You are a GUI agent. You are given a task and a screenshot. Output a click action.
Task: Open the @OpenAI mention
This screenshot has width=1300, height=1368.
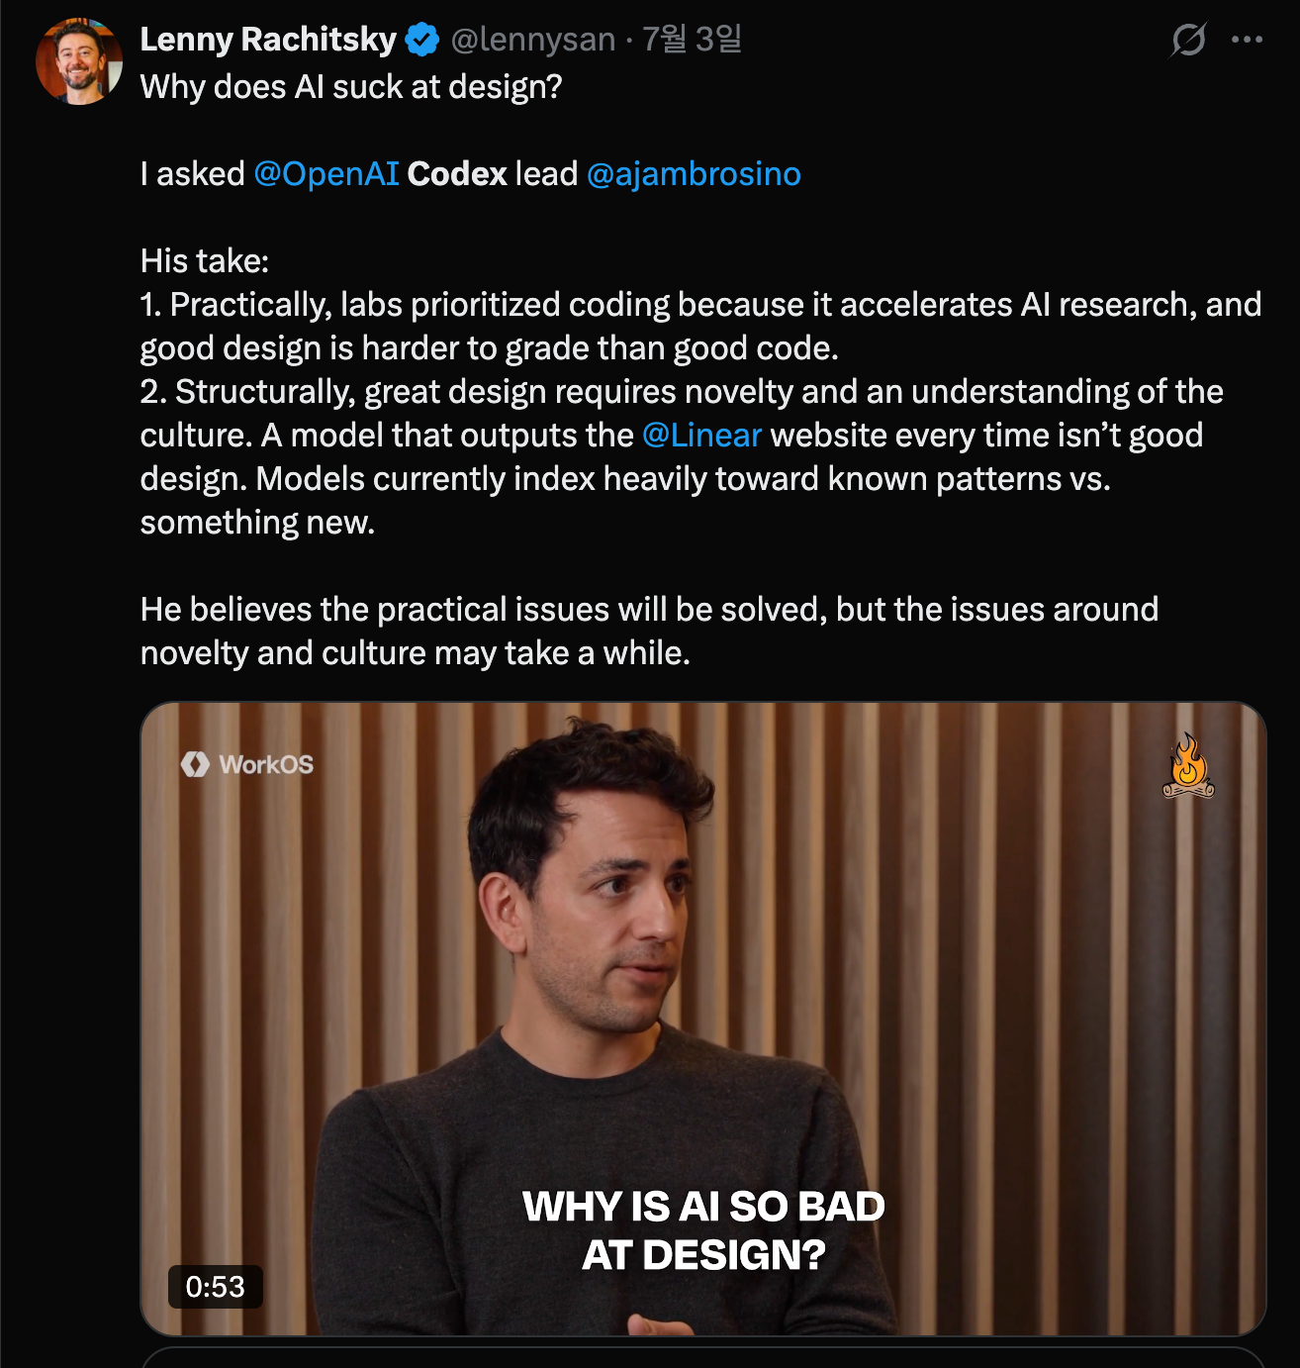pos(326,174)
